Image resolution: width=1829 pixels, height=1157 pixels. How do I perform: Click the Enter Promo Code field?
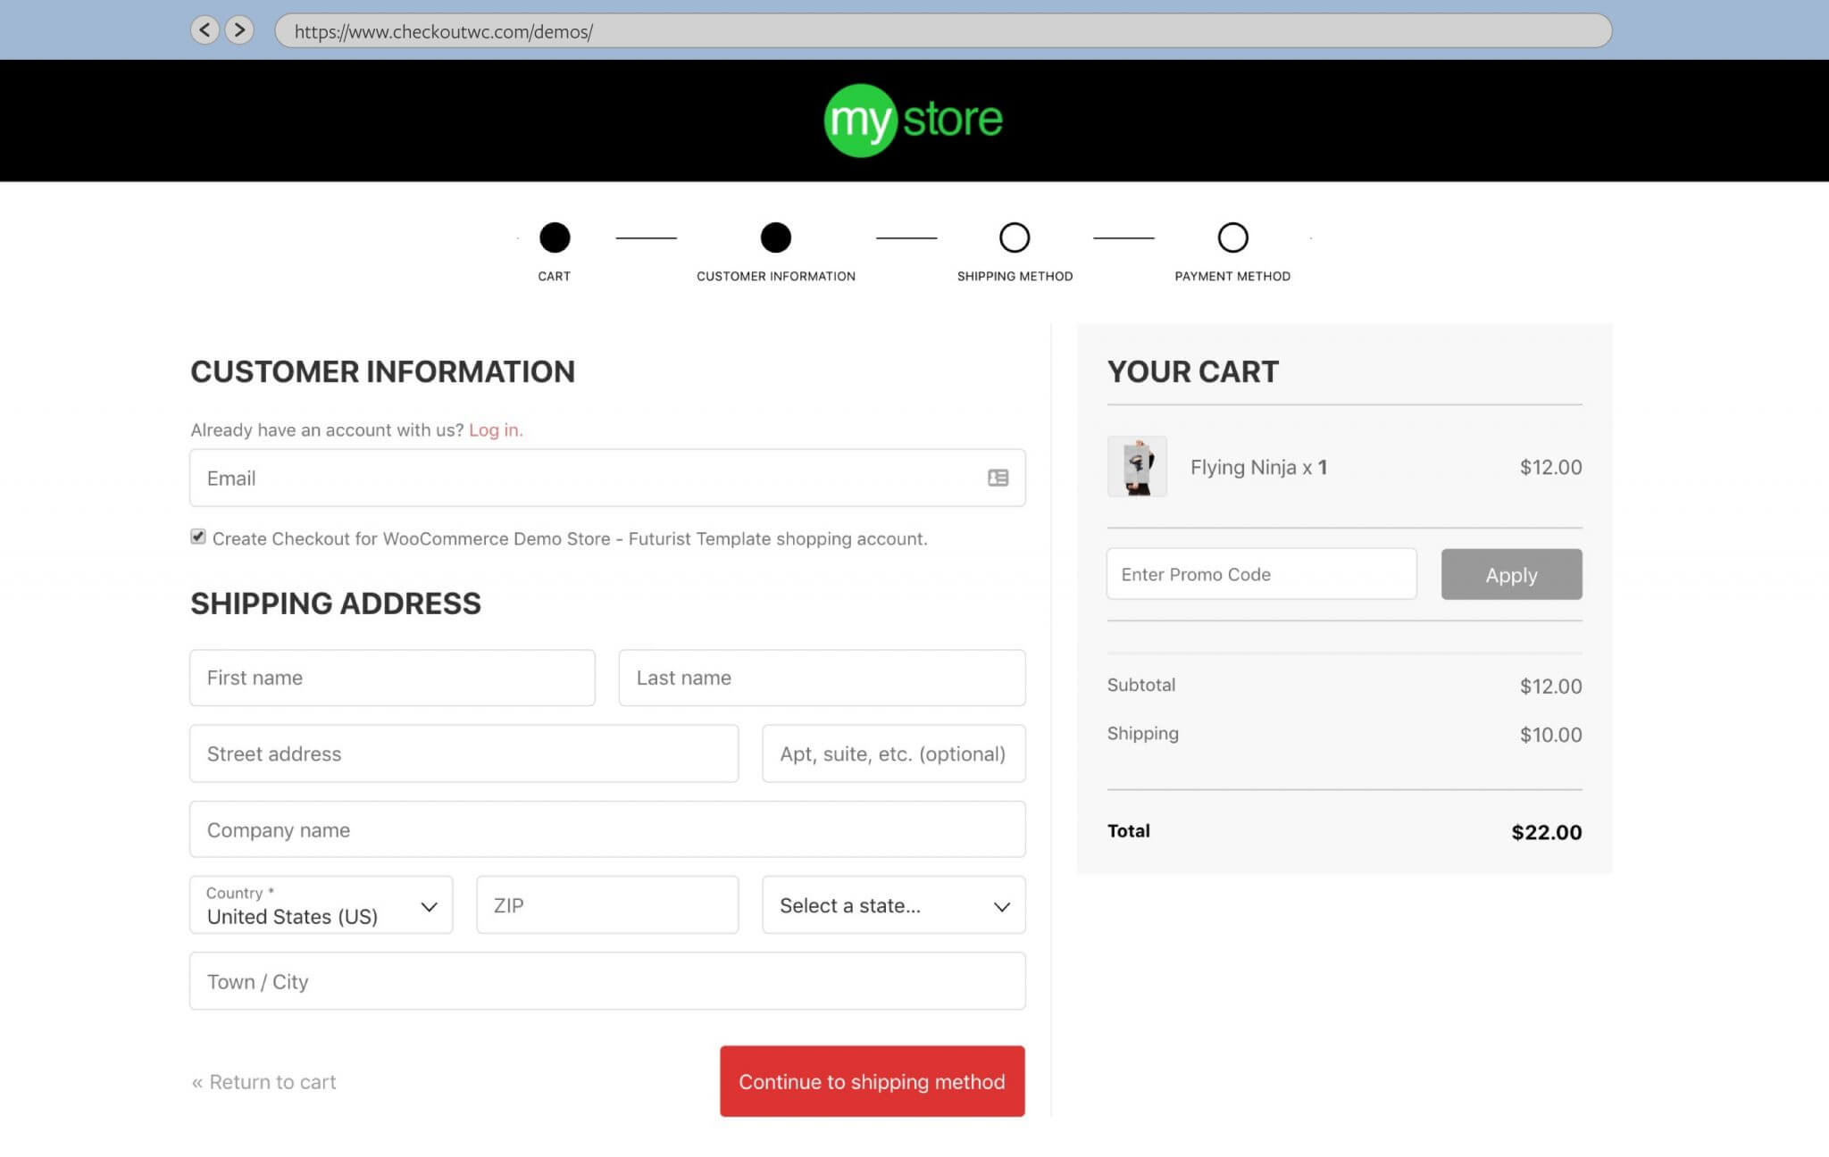click(x=1261, y=573)
